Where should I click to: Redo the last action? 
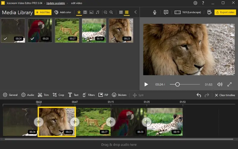(x=207, y=95)
